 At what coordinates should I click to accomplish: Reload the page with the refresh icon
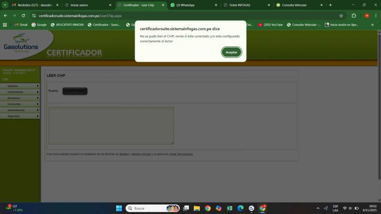[23, 16]
